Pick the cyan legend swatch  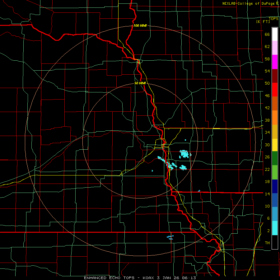pyautogui.click(x=275, y=228)
